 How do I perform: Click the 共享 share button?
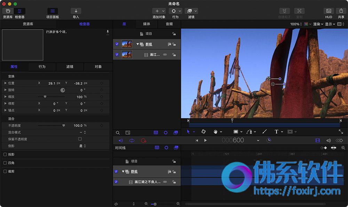(x=341, y=11)
